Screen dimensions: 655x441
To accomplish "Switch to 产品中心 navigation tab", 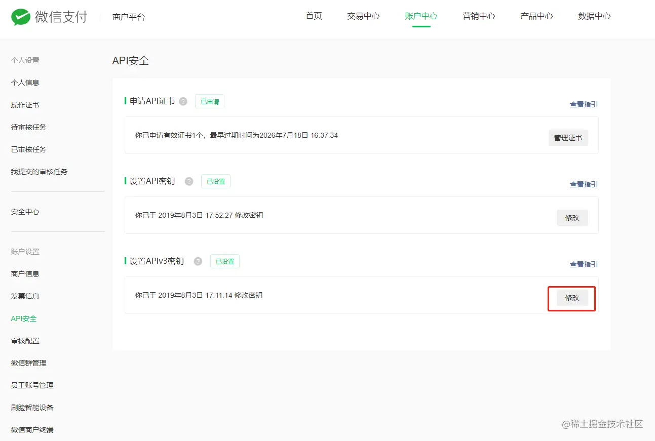I will click(x=536, y=16).
